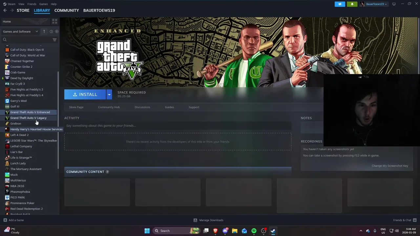The height and width of the screenshot is (236, 420).
Task: Open the View menu
Action: point(21,4)
